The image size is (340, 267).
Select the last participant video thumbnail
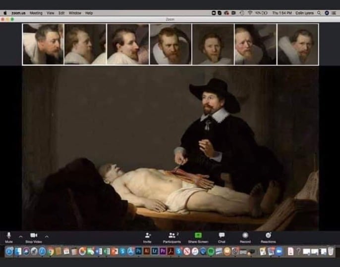pyautogui.click(x=297, y=44)
